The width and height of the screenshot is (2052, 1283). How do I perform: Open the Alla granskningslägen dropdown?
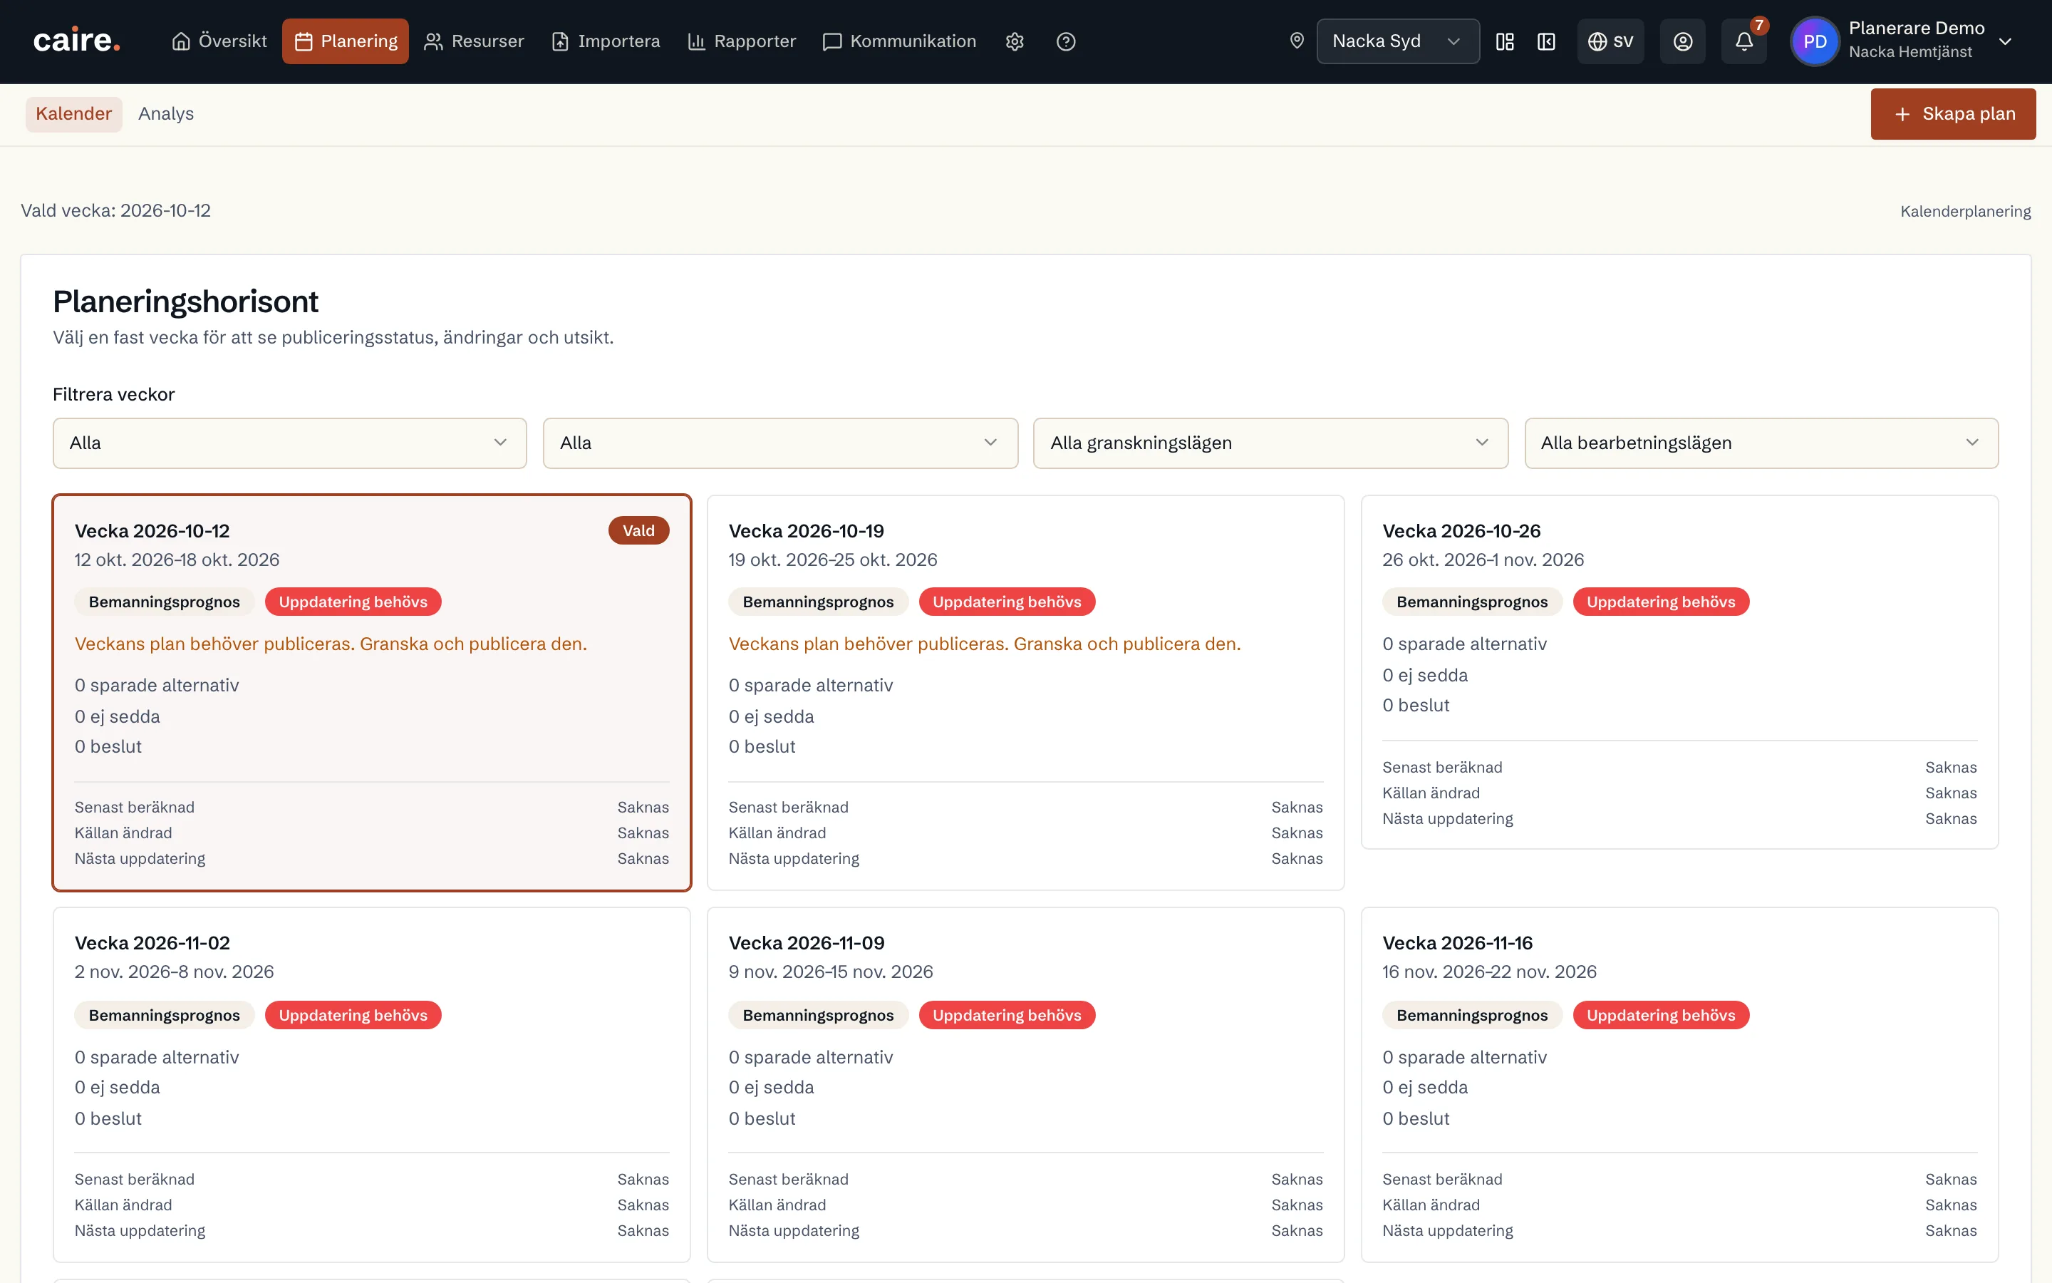pos(1270,443)
